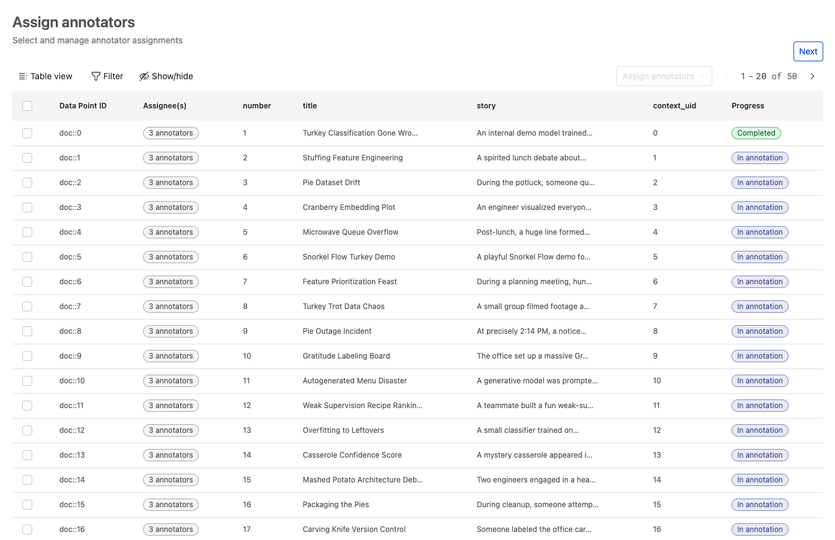The width and height of the screenshot is (835, 540).
Task: Tick the checkbox for doc::8
Action: [x=27, y=331]
